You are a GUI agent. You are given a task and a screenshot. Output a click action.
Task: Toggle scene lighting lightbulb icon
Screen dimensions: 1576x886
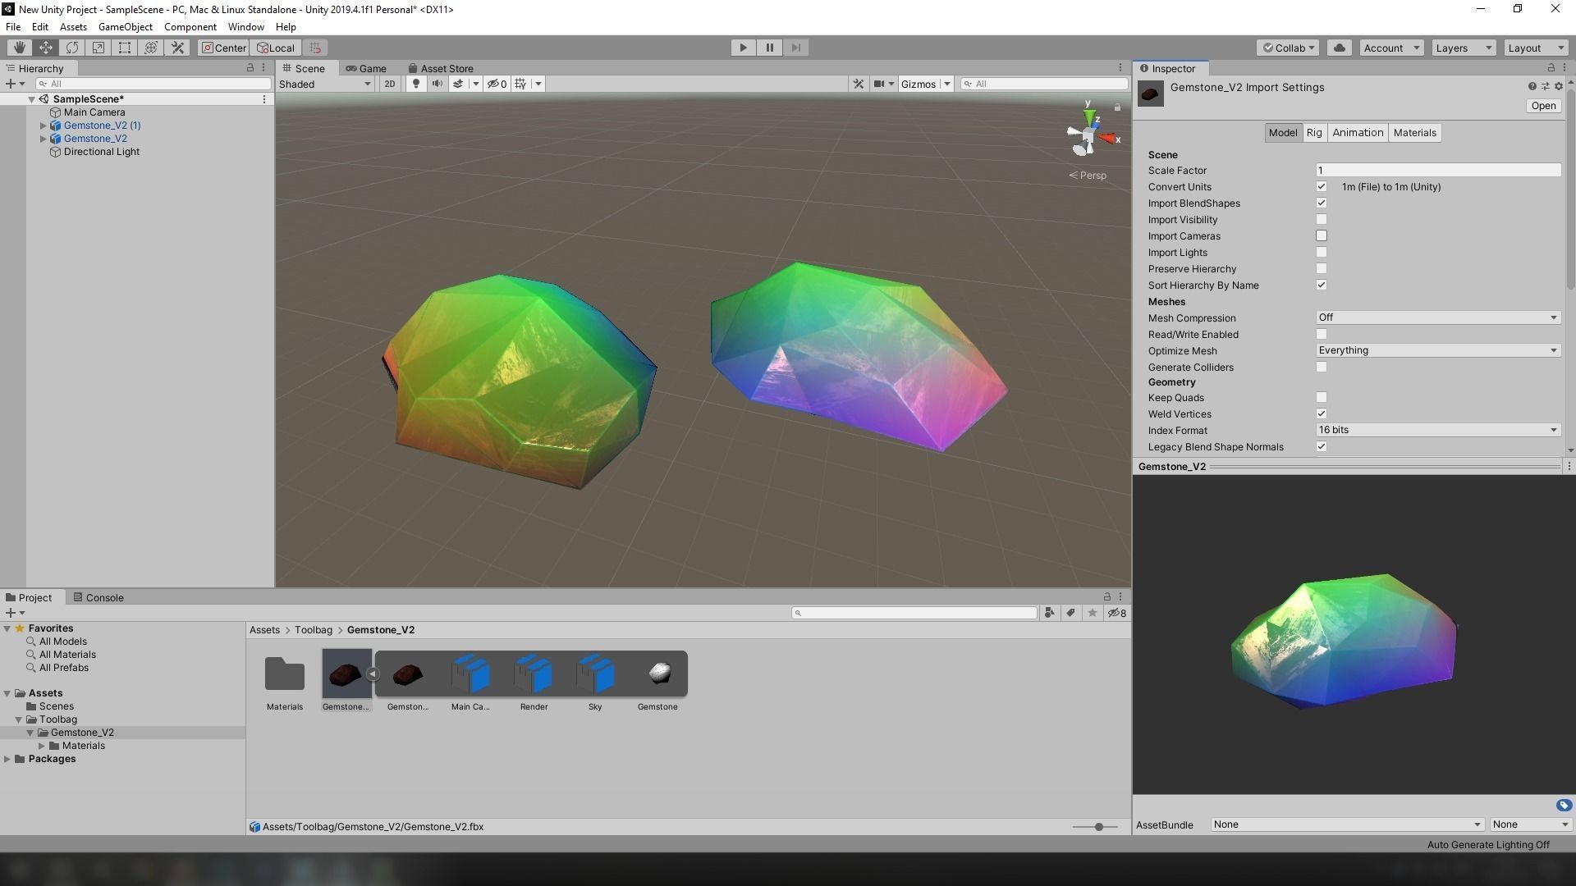[416, 84]
